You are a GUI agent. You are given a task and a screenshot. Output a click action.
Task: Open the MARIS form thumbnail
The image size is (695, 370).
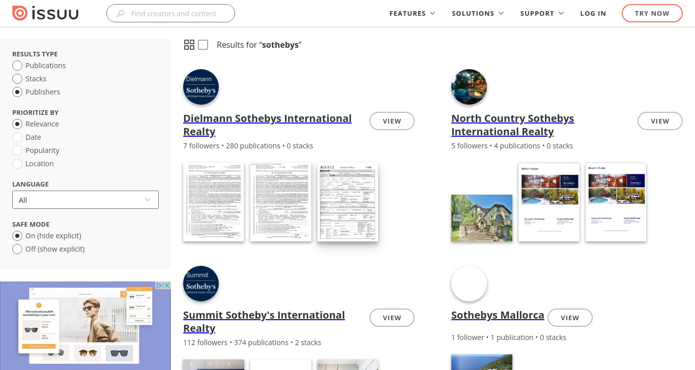point(347,202)
